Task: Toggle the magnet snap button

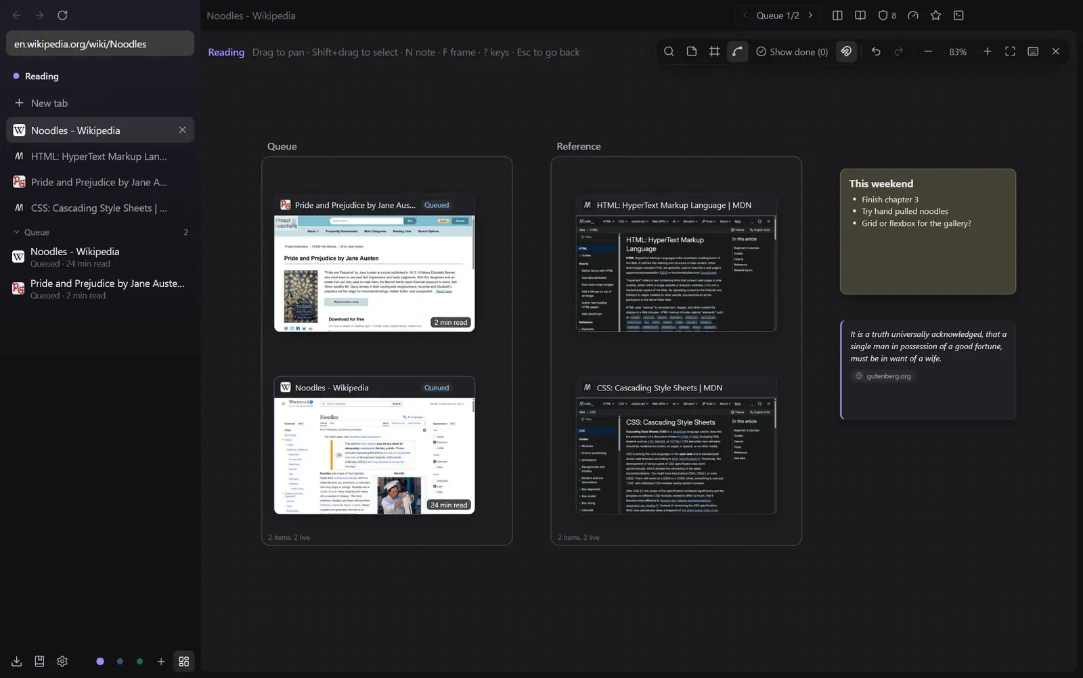Action: 846,51
